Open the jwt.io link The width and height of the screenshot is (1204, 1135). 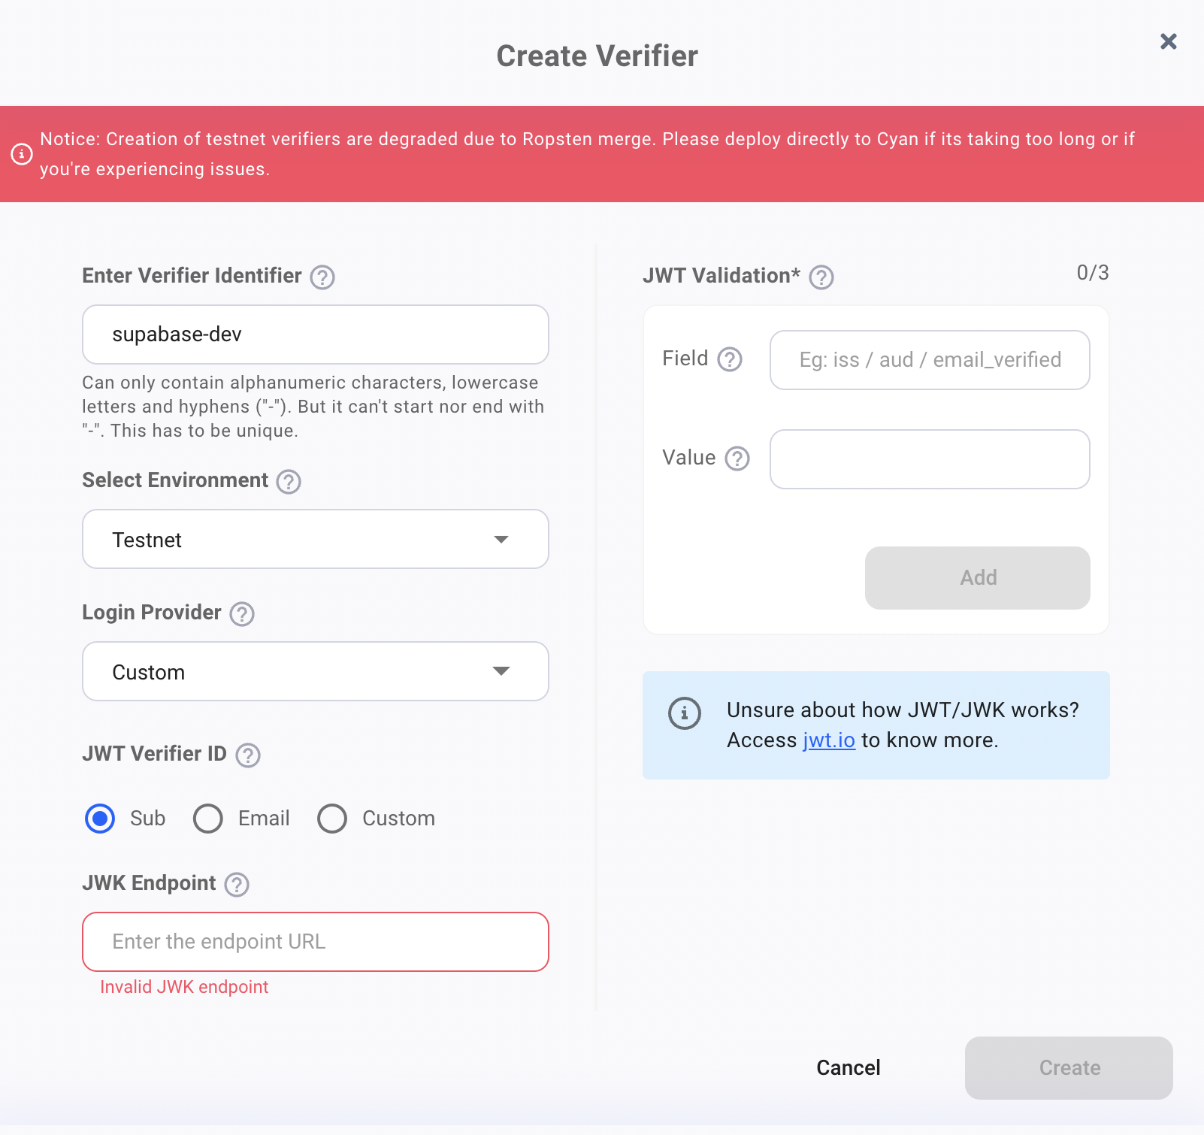click(829, 740)
